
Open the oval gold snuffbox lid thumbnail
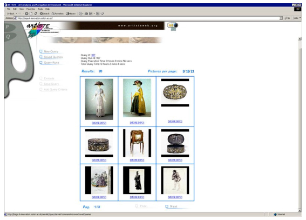[175, 92]
